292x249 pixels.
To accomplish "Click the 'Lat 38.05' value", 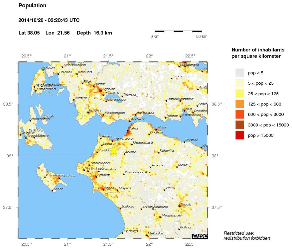I will [x=29, y=33].
